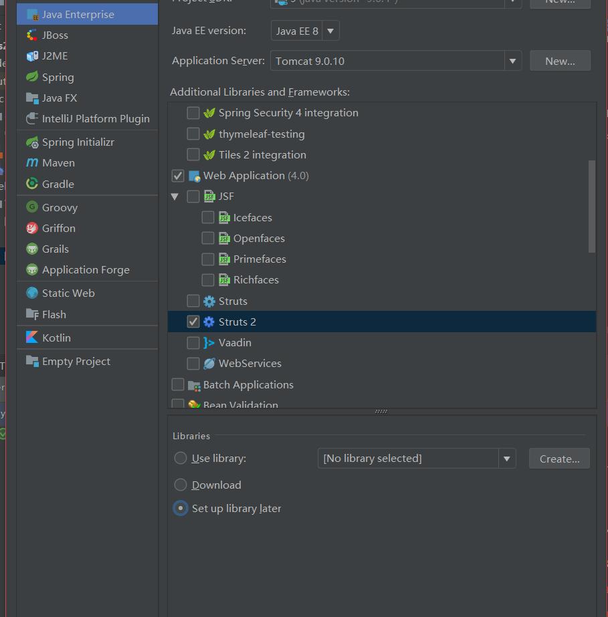Choose Gradle project type
Image resolution: width=608 pixels, height=617 pixels.
[x=88, y=184]
